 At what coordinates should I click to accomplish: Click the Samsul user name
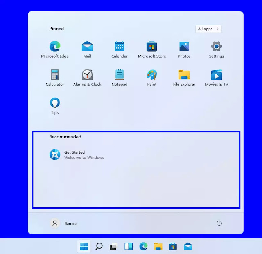pos(71,223)
